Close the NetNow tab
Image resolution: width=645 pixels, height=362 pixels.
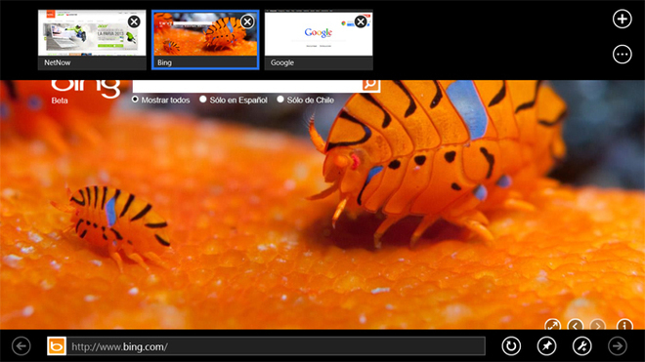click(x=134, y=21)
